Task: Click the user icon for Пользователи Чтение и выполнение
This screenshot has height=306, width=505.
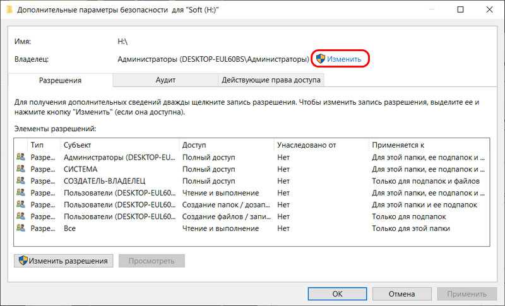Action: (21, 193)
